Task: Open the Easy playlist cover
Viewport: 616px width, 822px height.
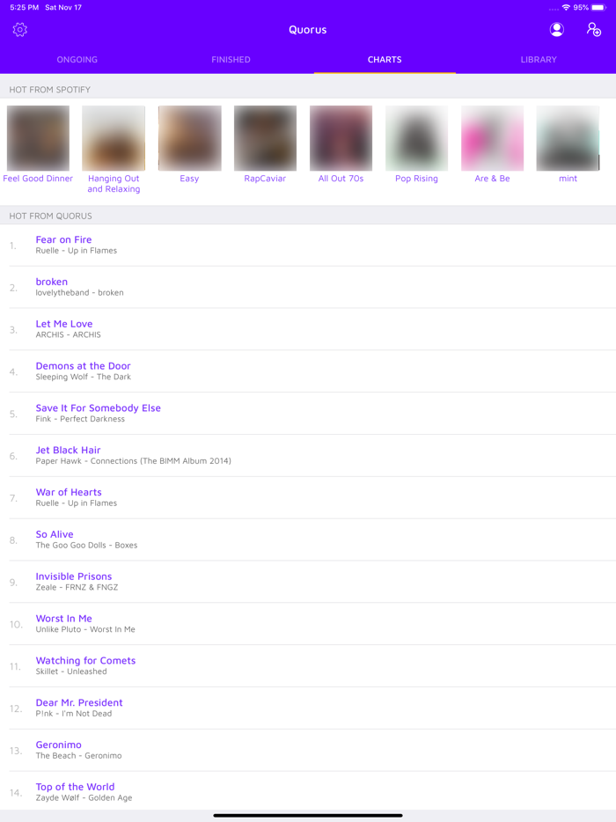Action: (189, 138)
